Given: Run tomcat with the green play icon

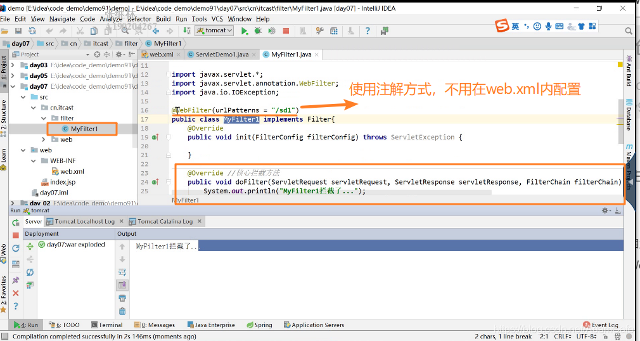Looking at the screenshot, I should 244,30.
